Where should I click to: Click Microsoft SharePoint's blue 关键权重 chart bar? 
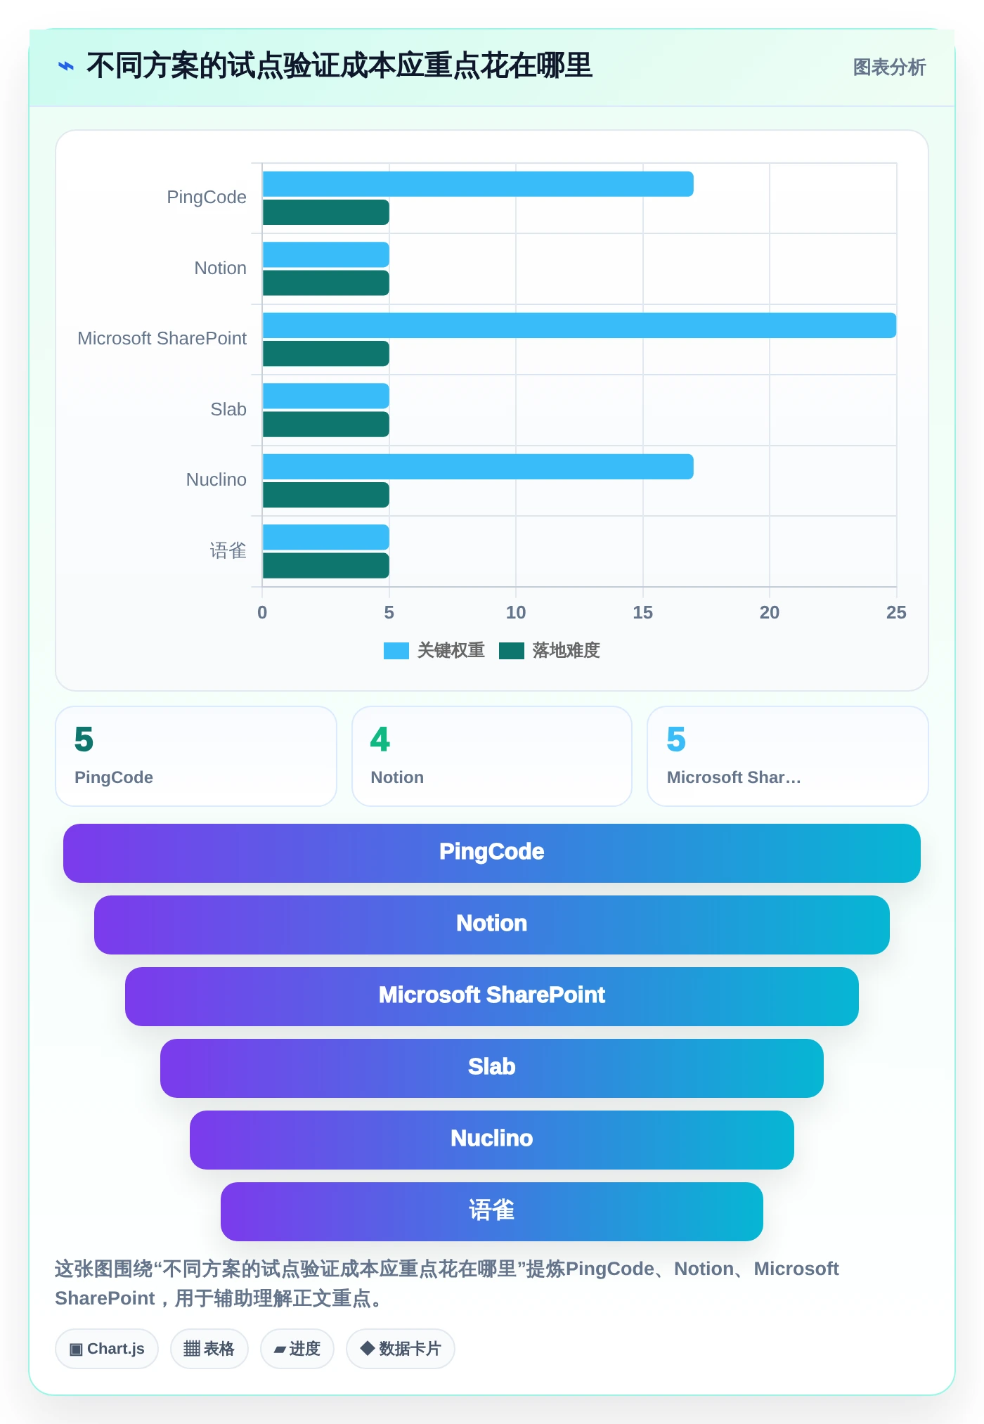pos(579,325)
